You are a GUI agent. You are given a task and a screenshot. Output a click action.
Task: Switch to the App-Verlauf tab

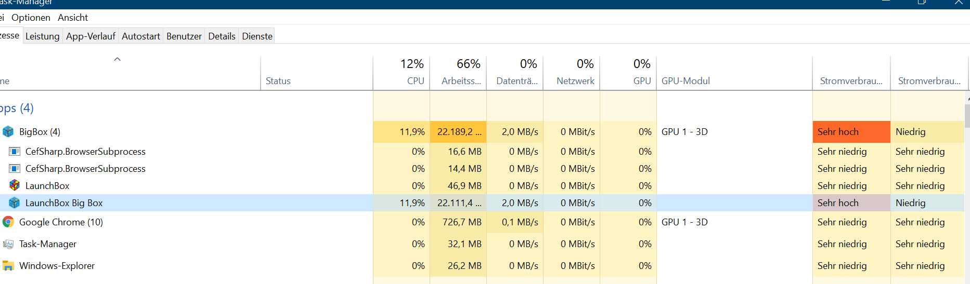tap(90, 36)
